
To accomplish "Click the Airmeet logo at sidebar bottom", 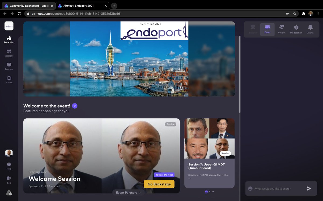I will [x=9, y=193].
